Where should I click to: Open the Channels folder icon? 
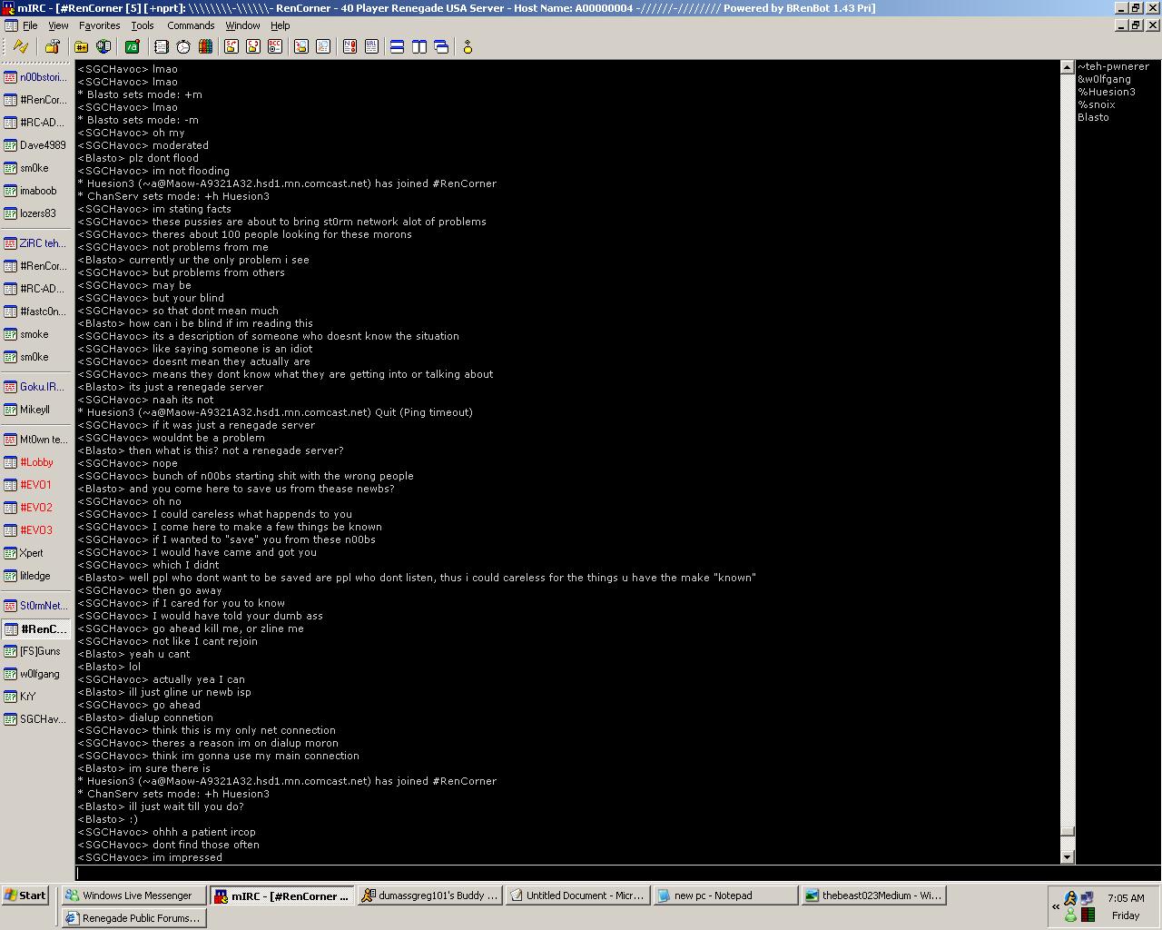point(82,47)
